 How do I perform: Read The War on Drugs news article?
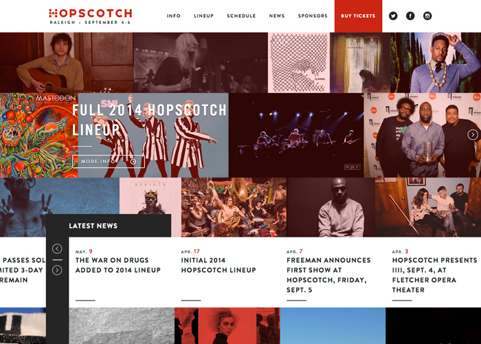(x=118, y=265)
